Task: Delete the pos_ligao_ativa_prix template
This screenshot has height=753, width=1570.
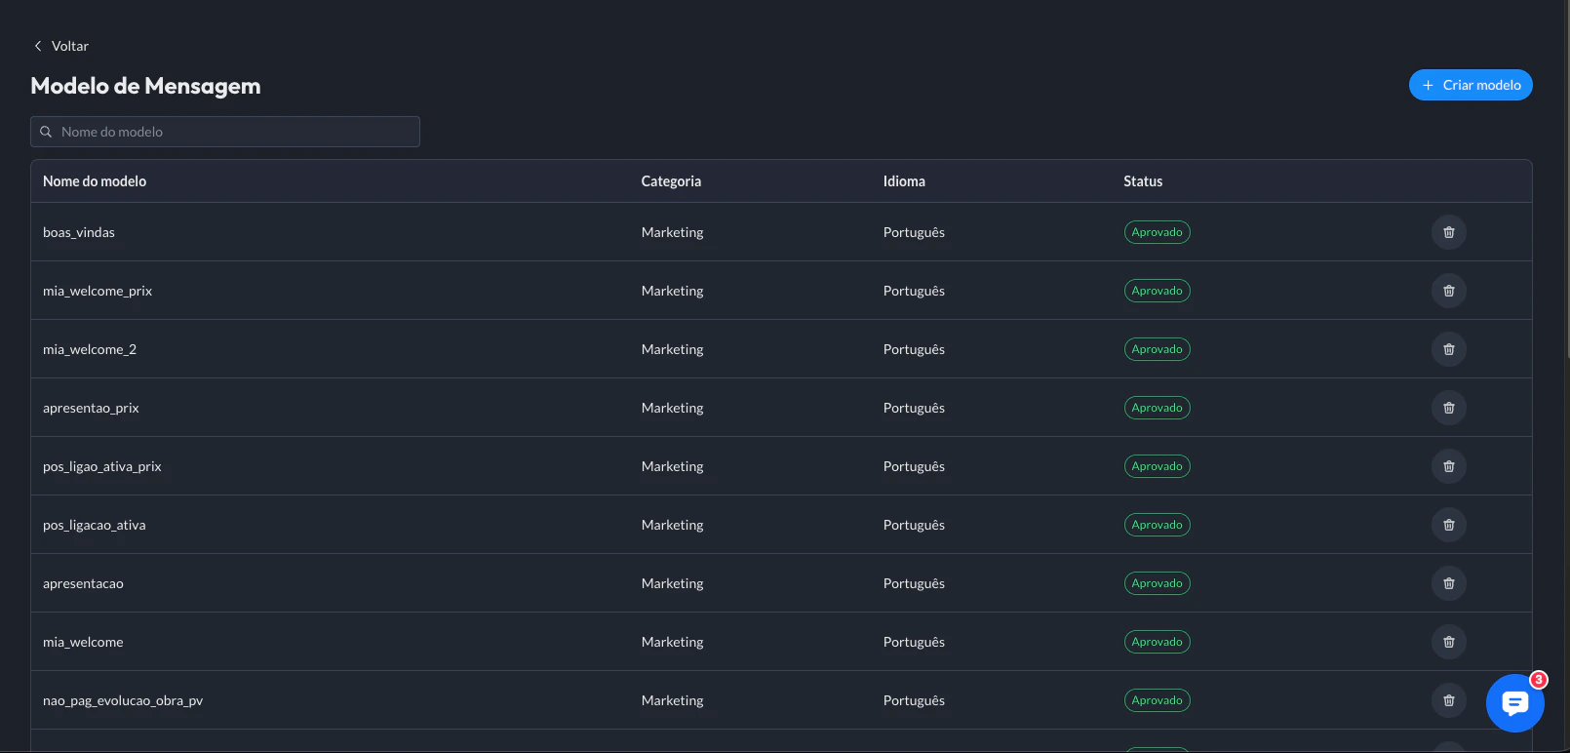Action: 1448,466
